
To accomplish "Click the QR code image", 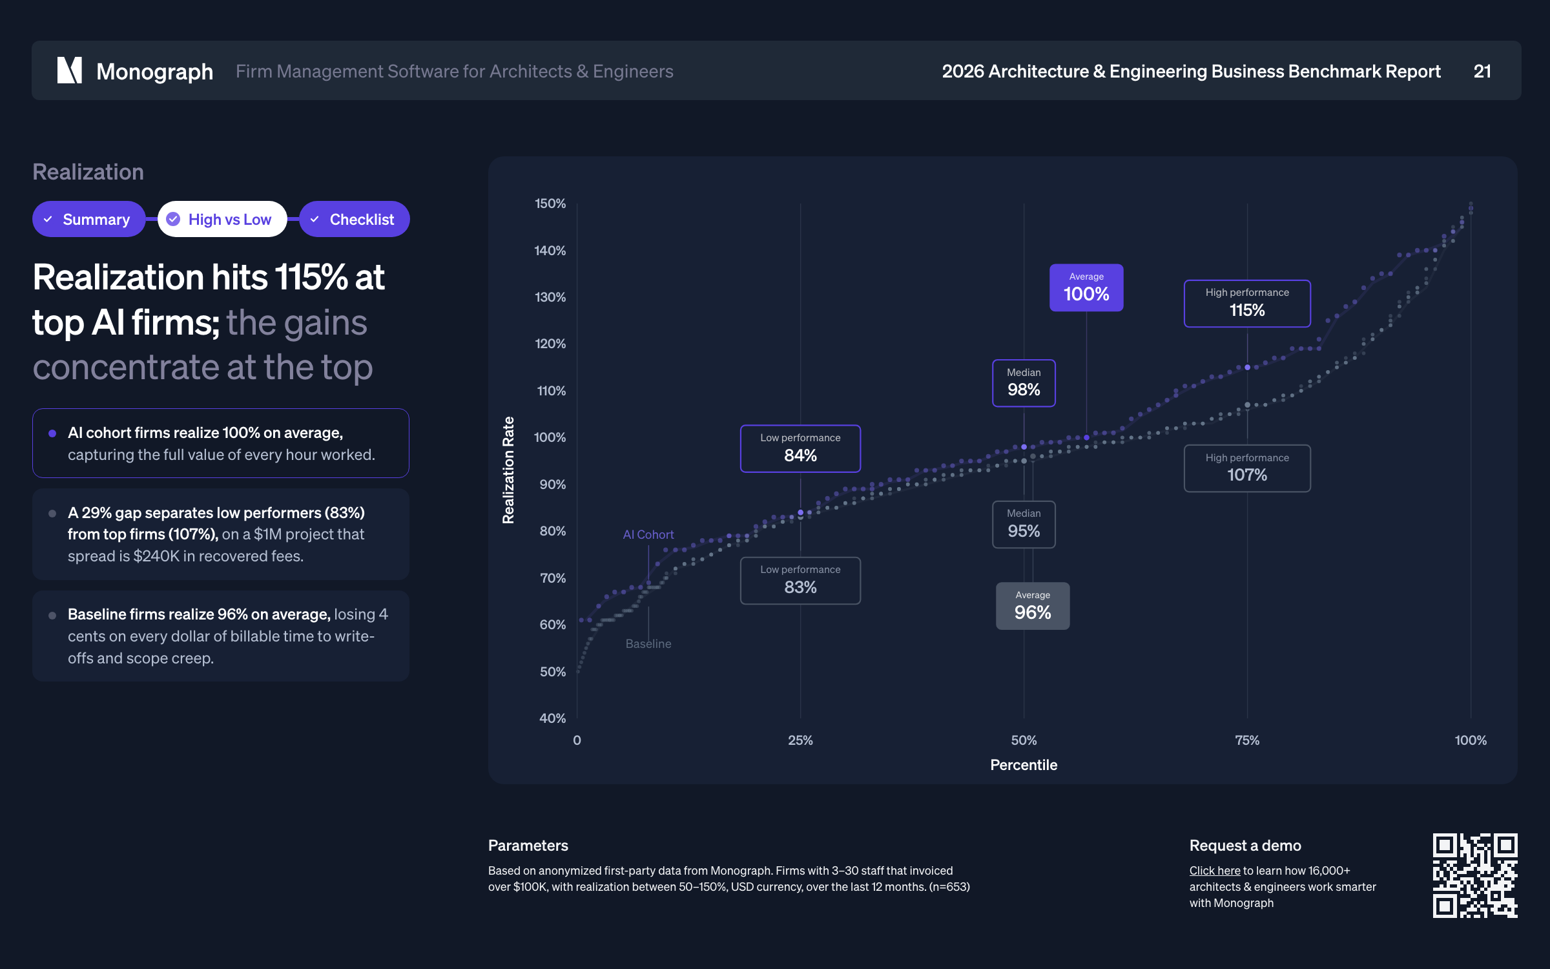I will tap(1474, 875).
